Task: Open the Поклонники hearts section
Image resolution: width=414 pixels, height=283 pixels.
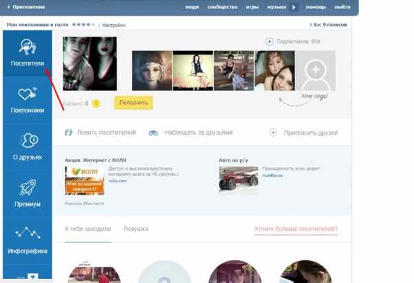Action: pos(28,99)
